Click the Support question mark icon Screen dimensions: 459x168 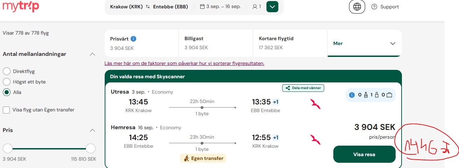click(374, 7)
